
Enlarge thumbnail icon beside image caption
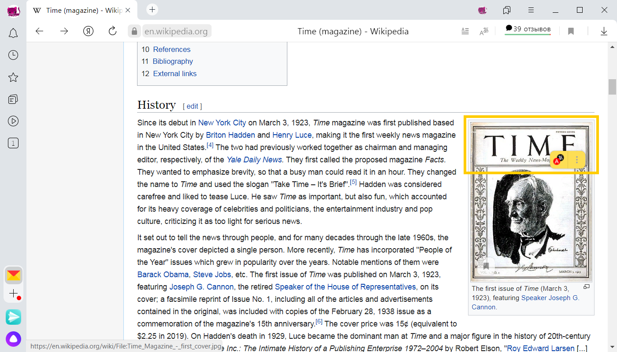pos(586,287)
